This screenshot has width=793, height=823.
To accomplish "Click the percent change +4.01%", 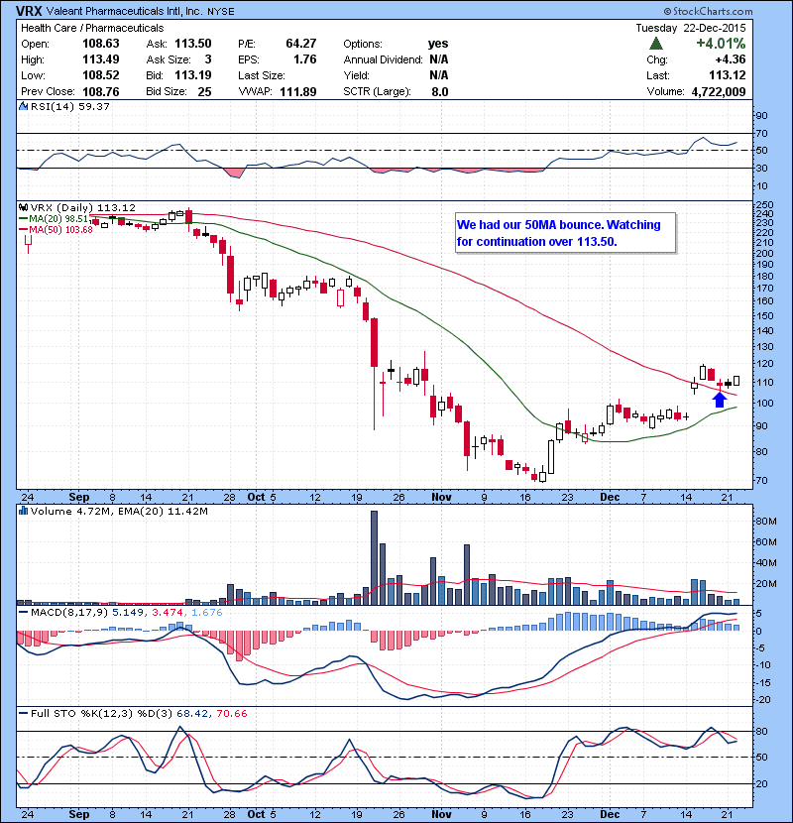I will point(721,43).
